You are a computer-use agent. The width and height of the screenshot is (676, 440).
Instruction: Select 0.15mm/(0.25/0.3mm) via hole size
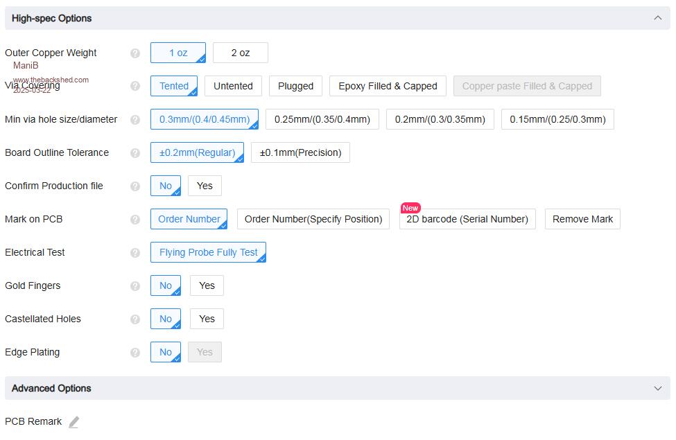click(557, 119)
